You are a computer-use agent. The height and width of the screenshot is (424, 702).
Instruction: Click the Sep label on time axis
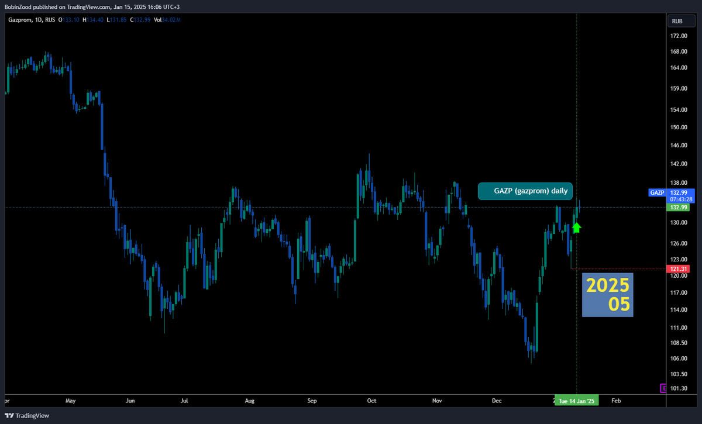(311, 401)
